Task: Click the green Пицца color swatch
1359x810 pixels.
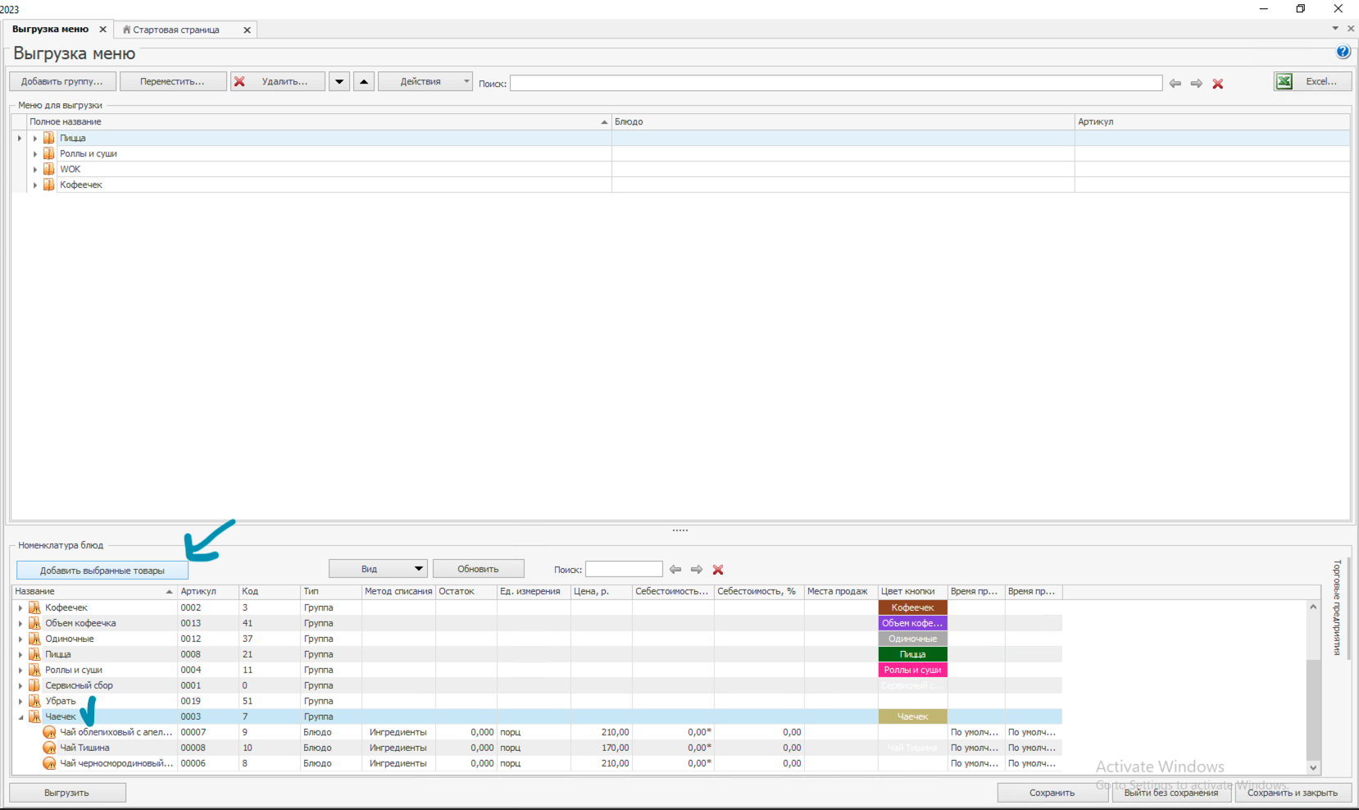Action: click(x=912, y=654)
